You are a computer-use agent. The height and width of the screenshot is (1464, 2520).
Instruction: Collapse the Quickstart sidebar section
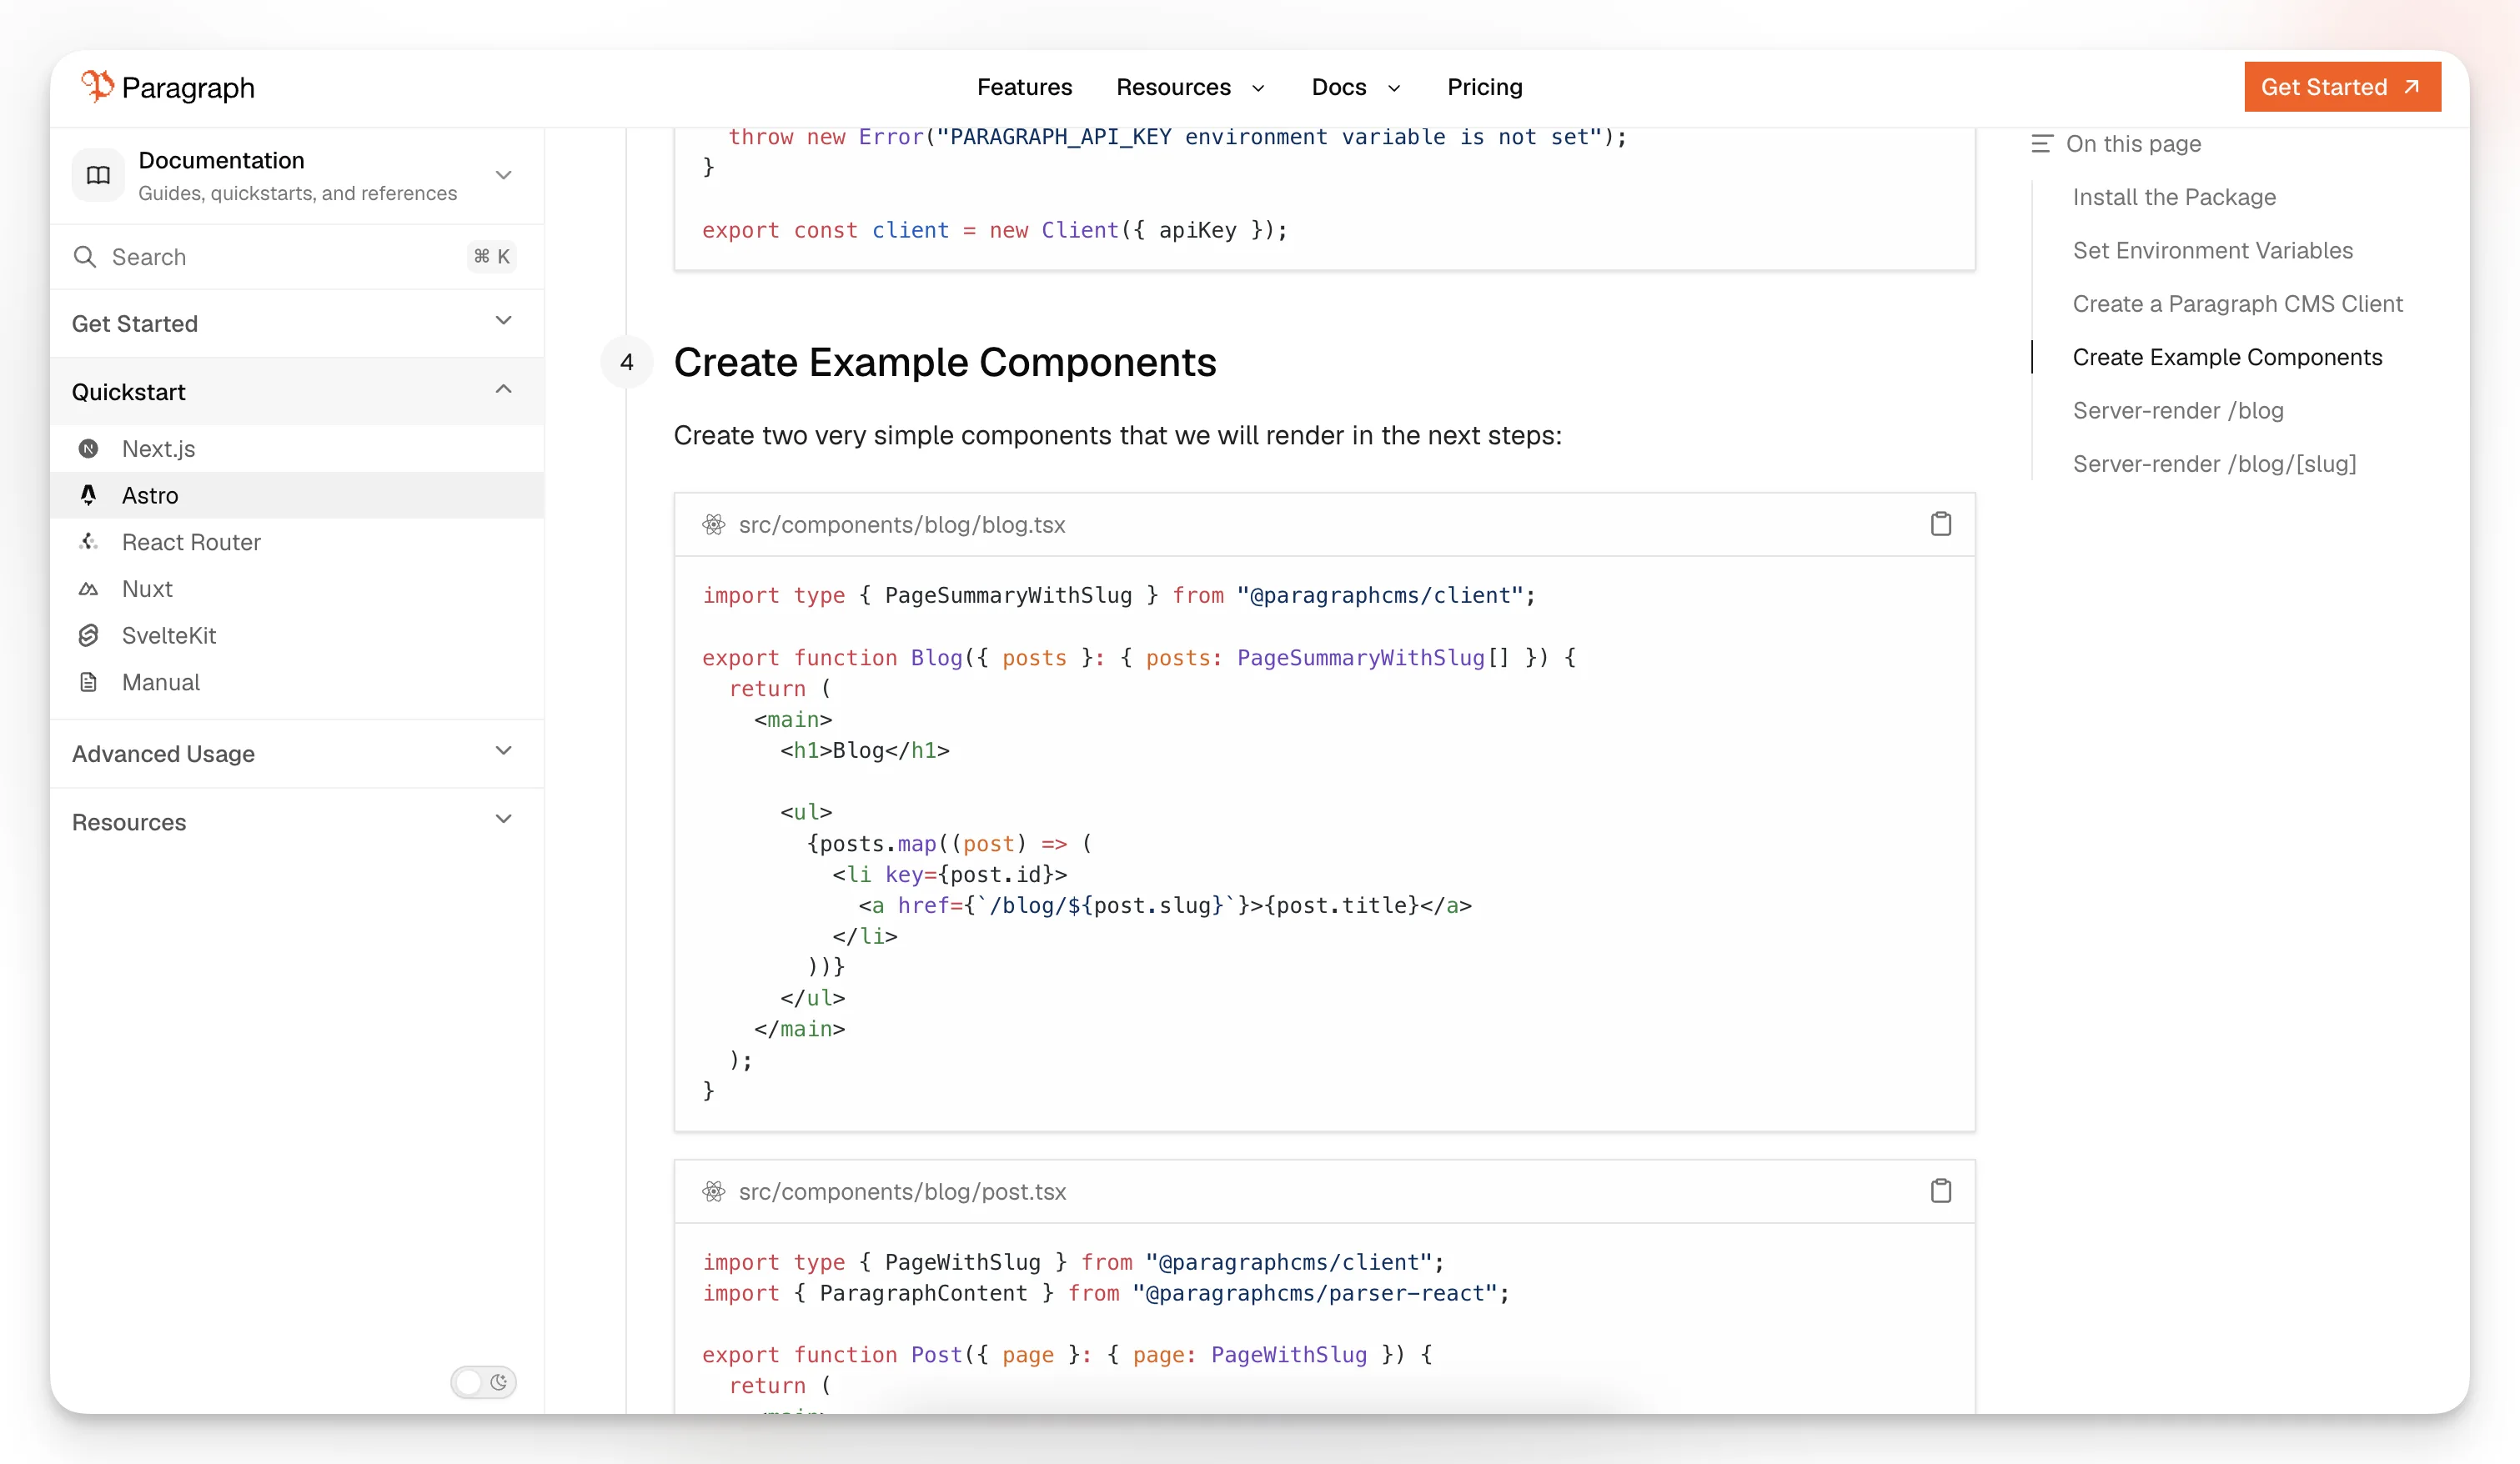[x=297, y=391]
